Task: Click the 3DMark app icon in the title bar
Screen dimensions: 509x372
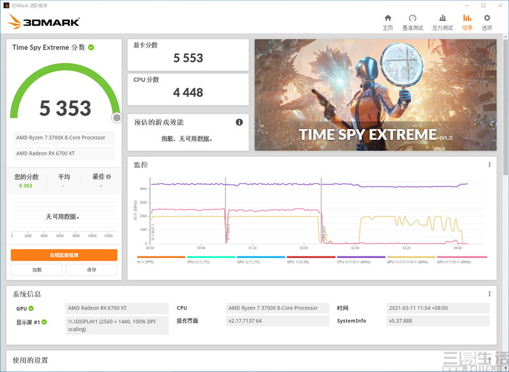Action: coord(6,5)
